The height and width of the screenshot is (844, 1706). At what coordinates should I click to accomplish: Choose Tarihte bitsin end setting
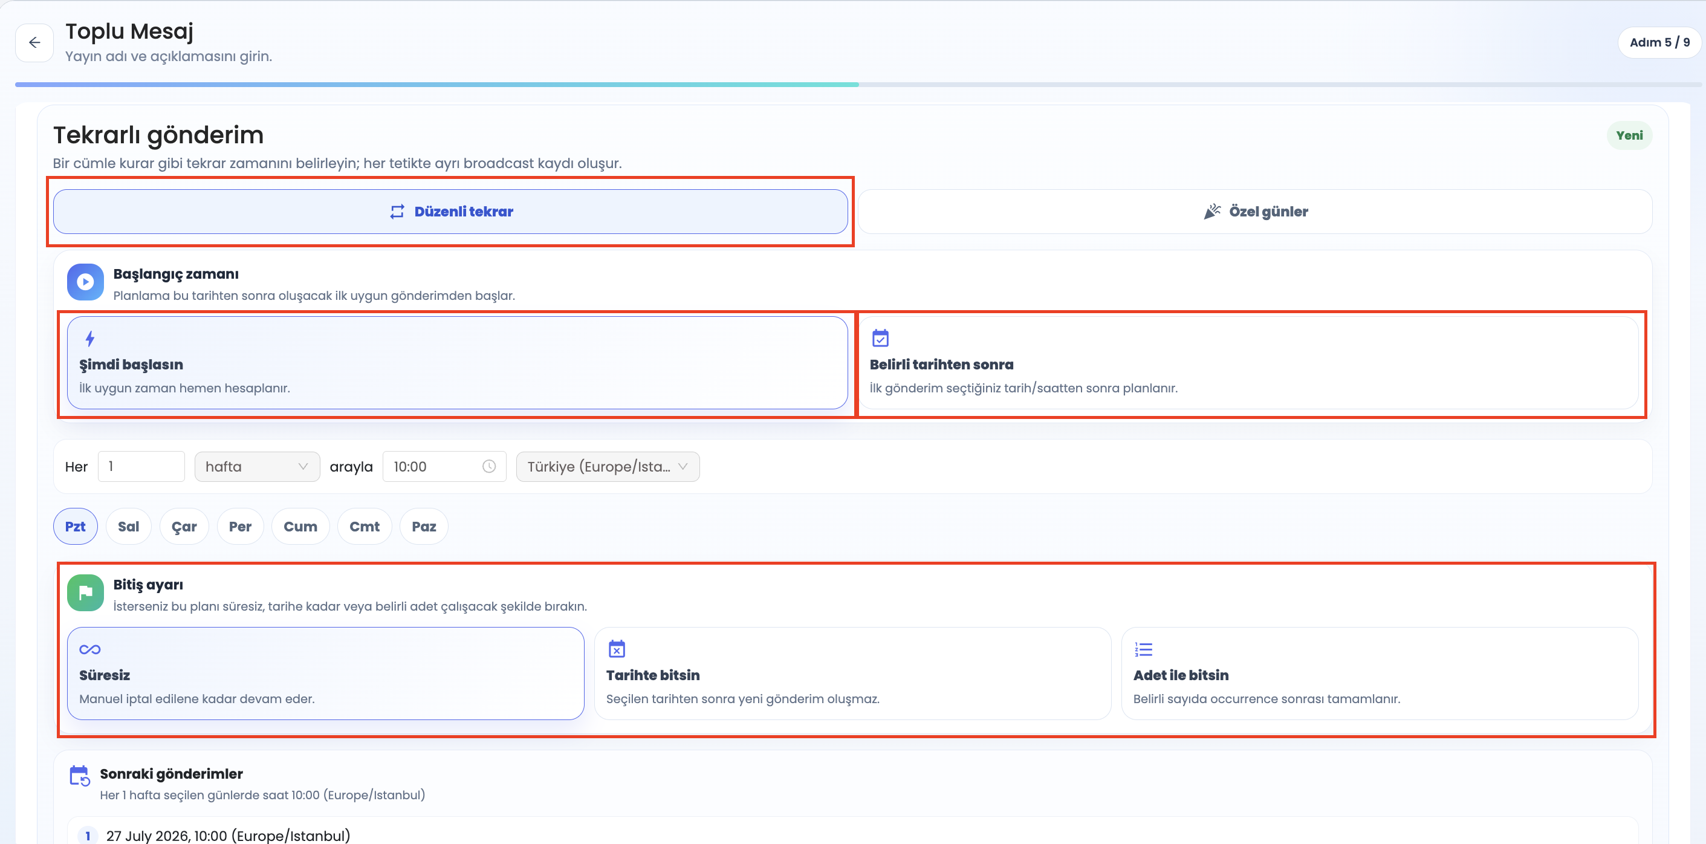(x=852, y=673)
